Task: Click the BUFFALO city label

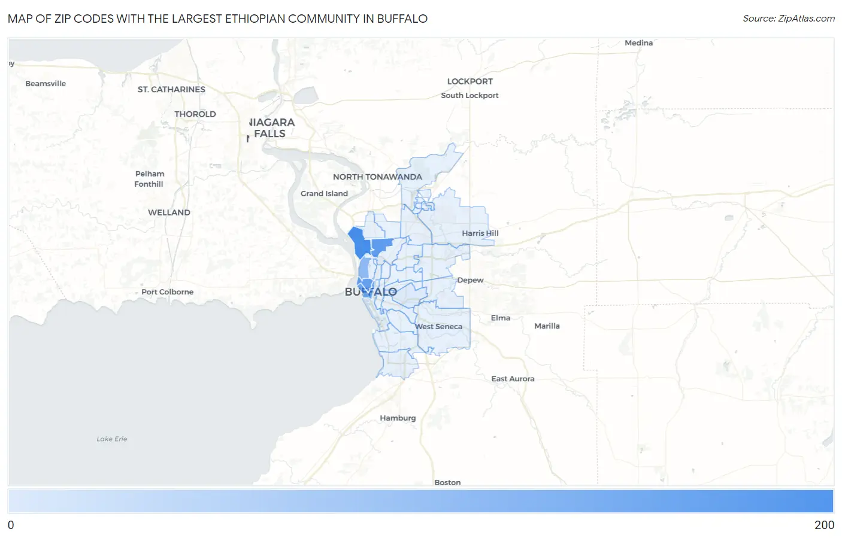Action: tap(371, 292)
